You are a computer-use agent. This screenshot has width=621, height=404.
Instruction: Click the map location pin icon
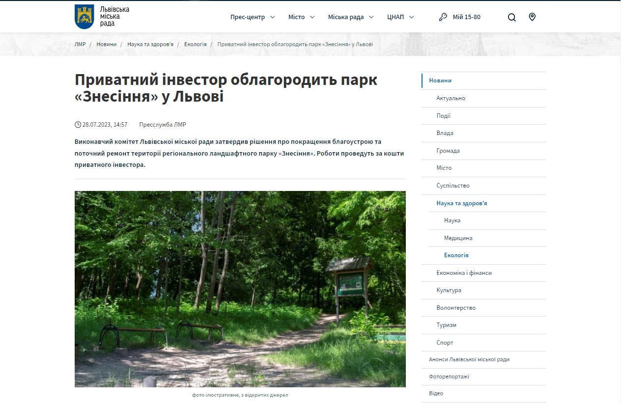[532, 17]
